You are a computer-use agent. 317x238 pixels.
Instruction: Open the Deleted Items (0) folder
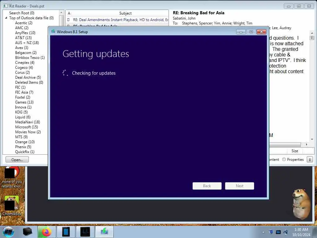(29, 82)
